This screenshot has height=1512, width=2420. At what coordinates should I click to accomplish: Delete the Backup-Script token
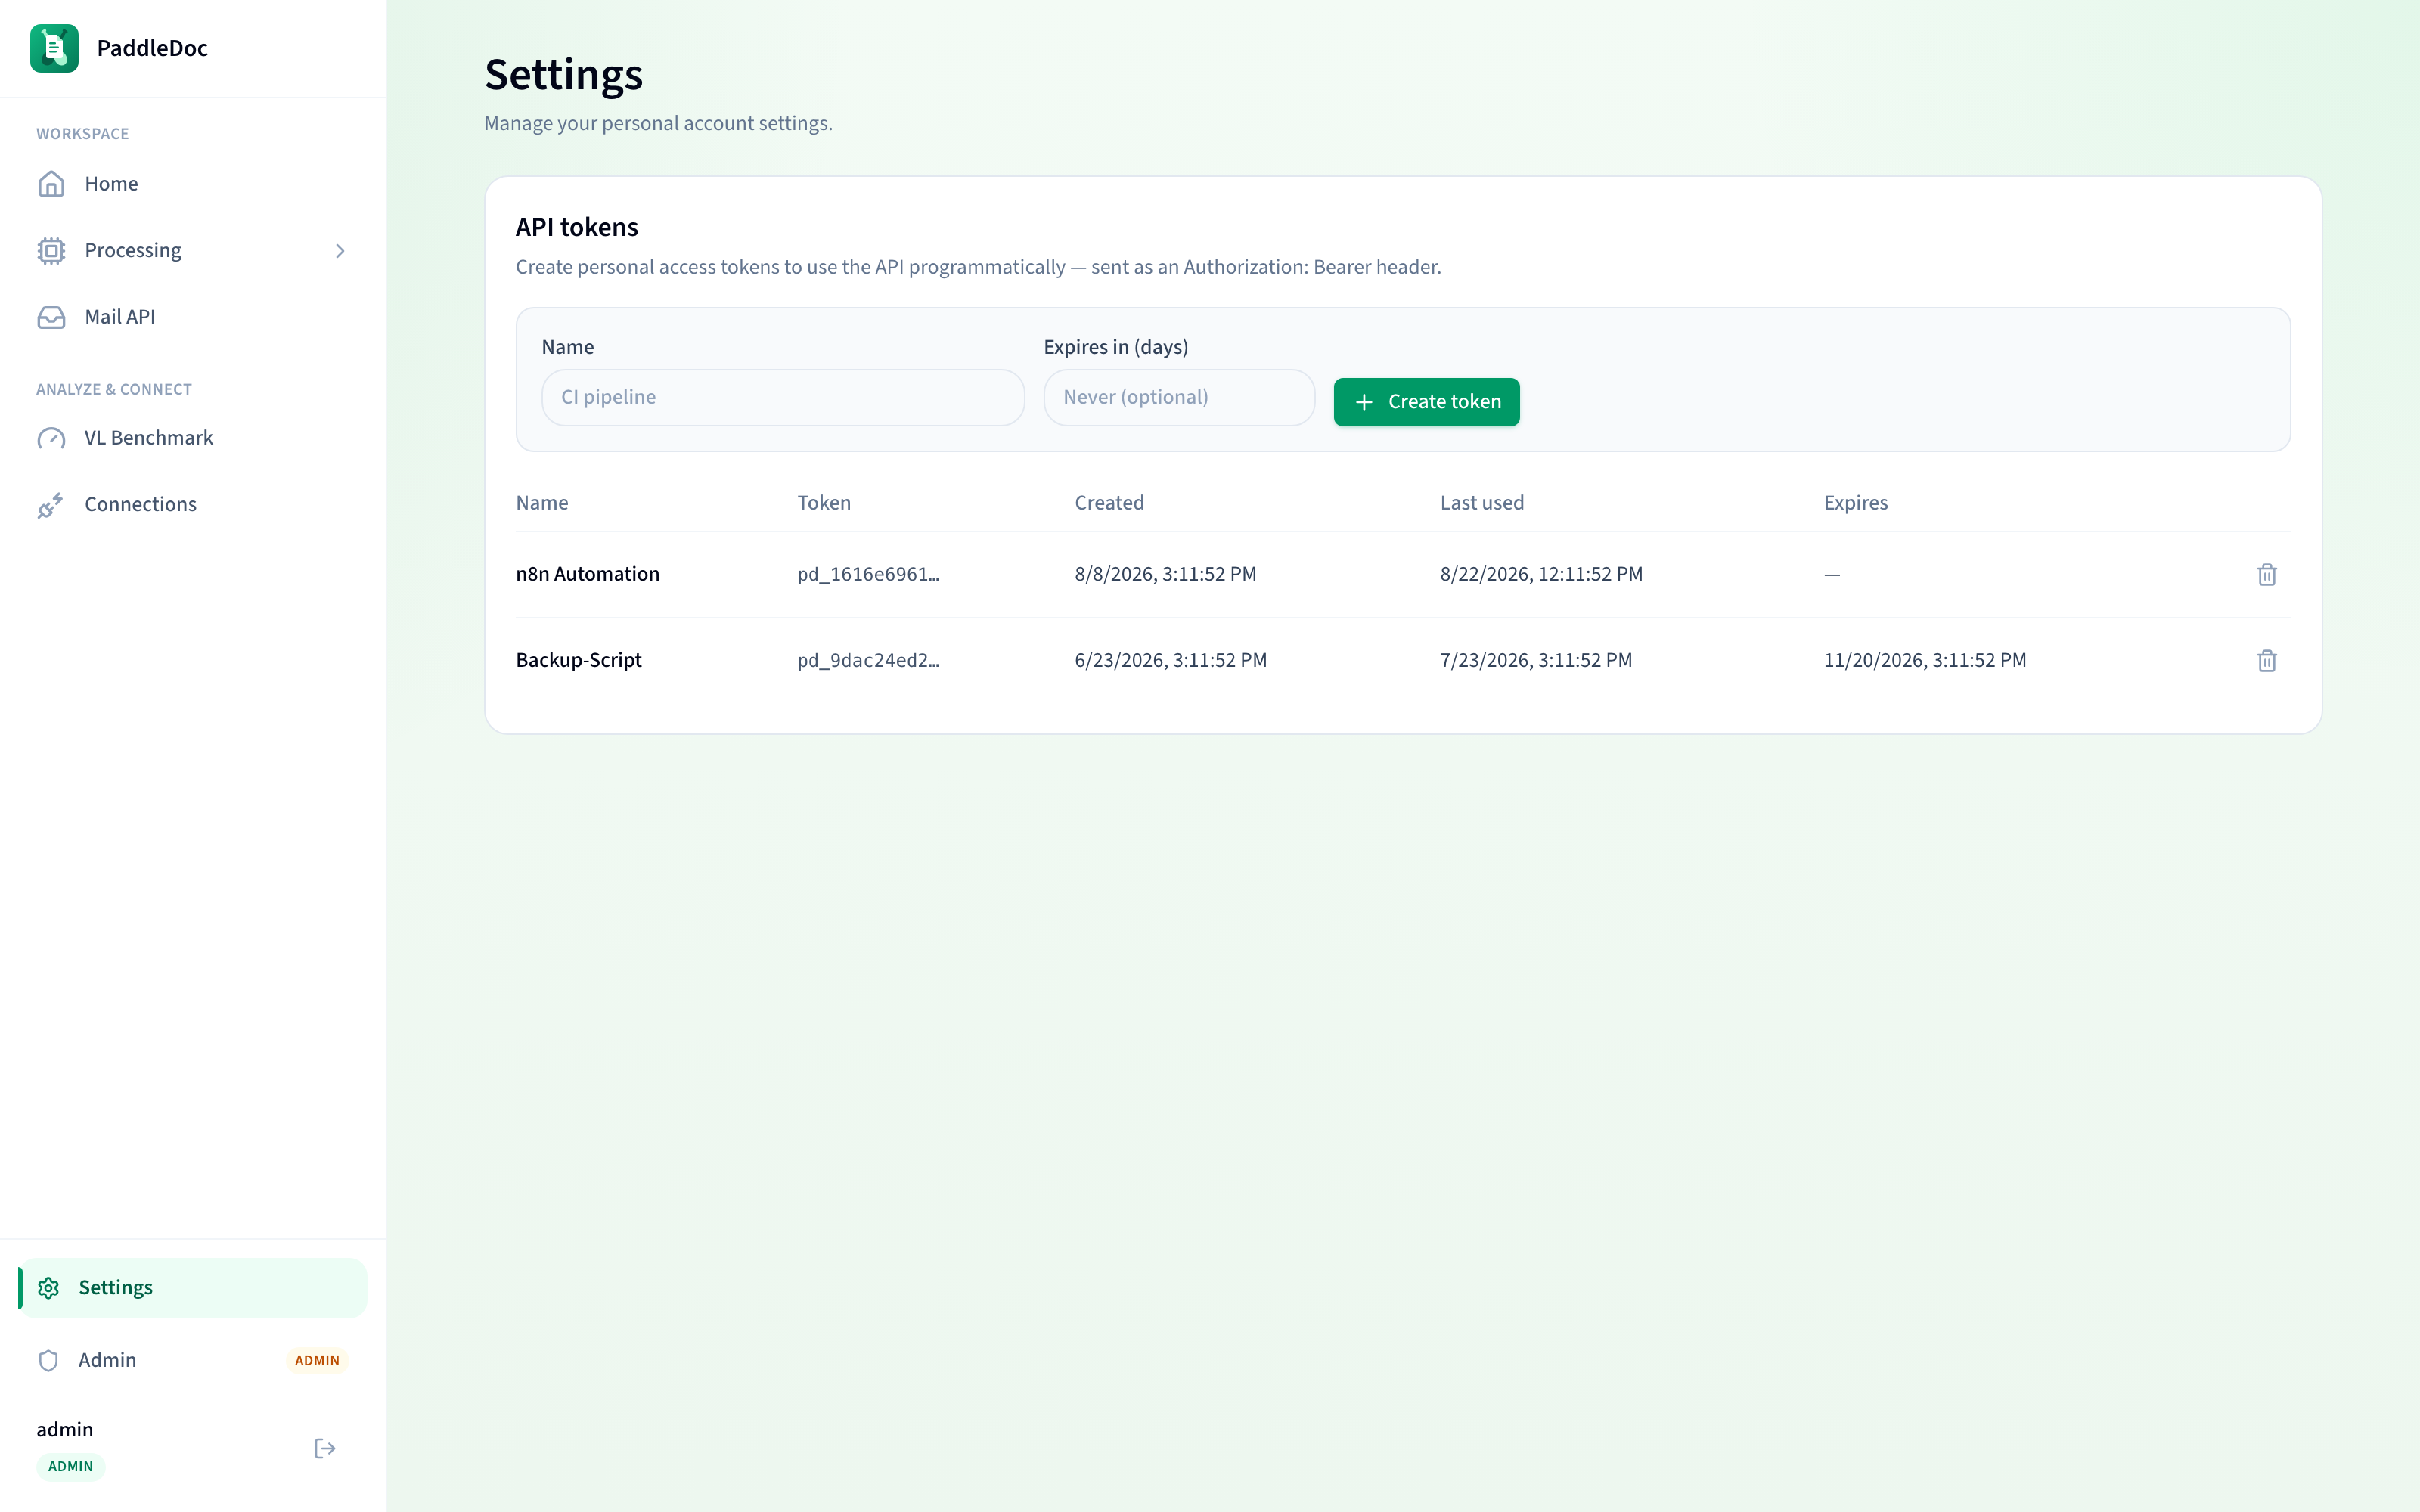pyautogui.click(x=2267, y=660)
